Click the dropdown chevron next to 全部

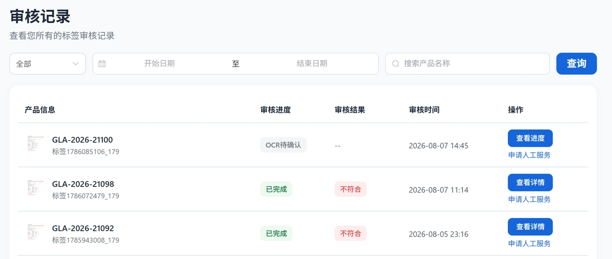pos(76,64)
